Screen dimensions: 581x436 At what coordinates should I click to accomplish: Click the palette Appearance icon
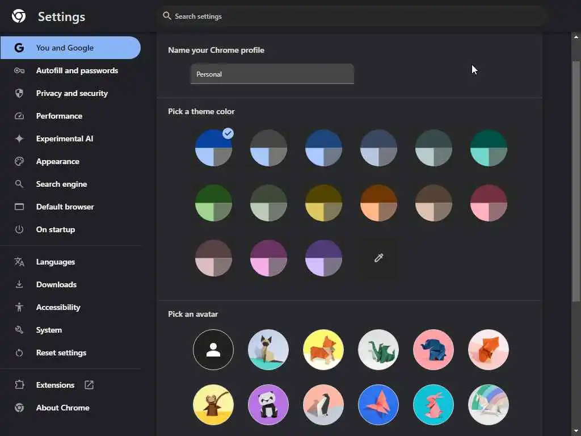coord(19,161)
